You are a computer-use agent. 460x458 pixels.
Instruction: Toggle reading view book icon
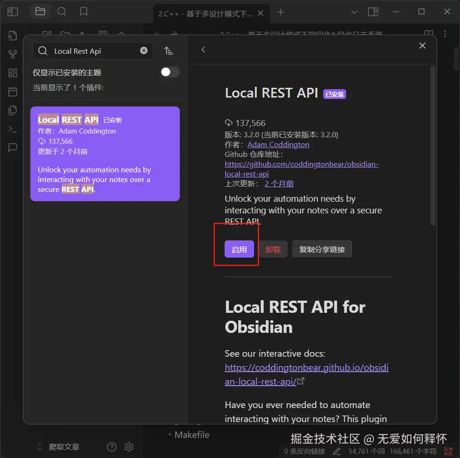click(x=429, y=33)
